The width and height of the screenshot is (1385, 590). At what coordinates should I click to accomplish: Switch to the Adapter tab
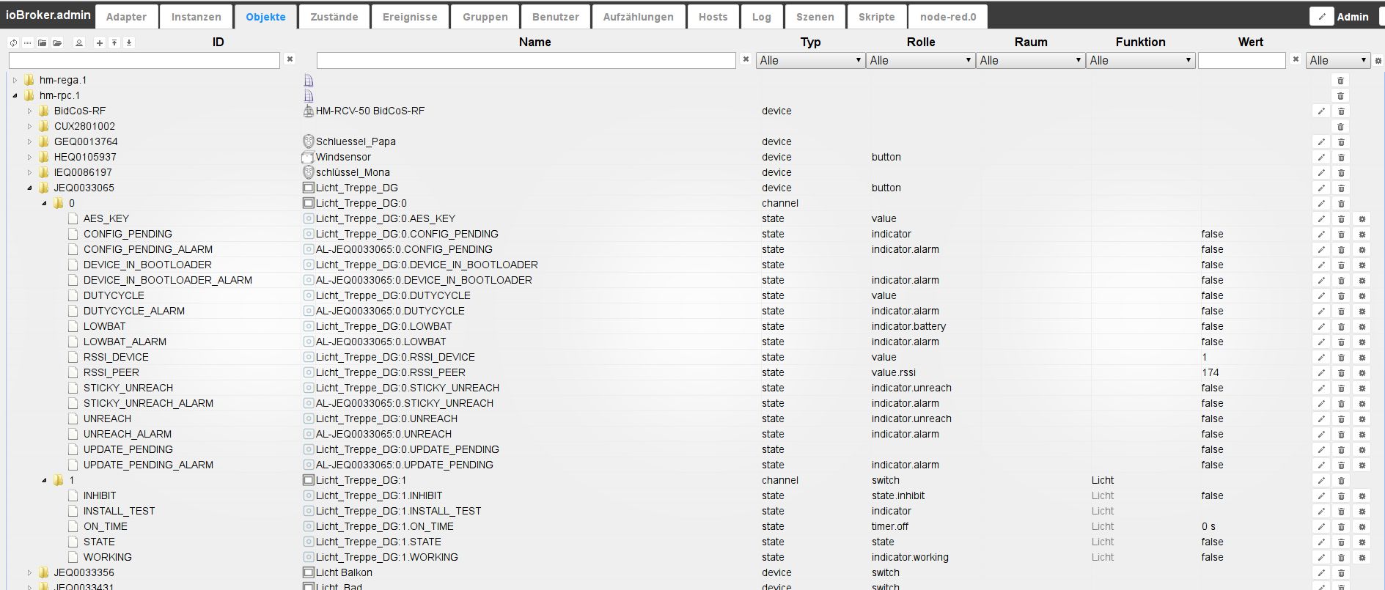coord(126,17)
